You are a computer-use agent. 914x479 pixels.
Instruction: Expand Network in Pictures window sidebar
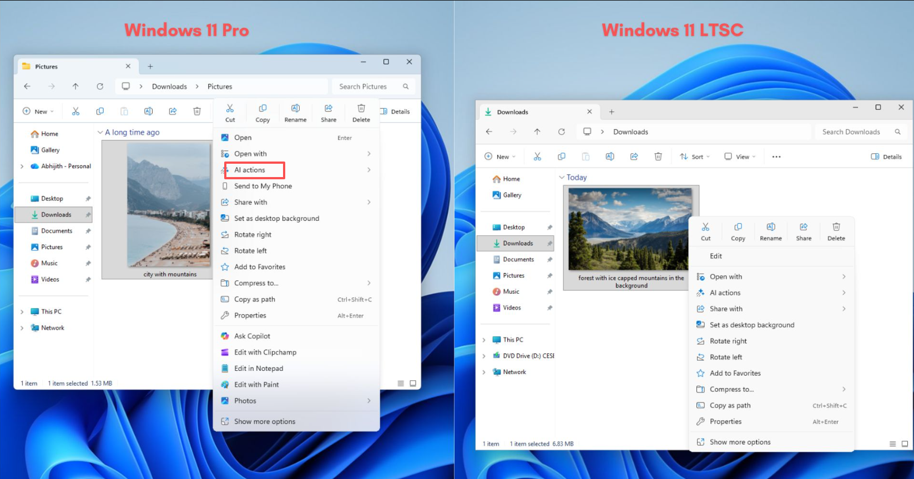click(22, 328)
